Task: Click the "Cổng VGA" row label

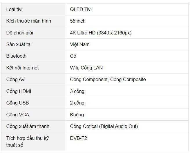Action: point(17,115)
